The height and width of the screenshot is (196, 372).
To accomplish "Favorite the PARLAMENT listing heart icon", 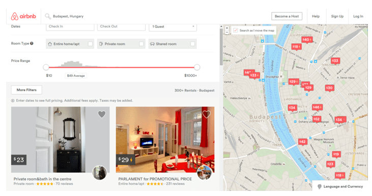I will [x=207, y=115].
